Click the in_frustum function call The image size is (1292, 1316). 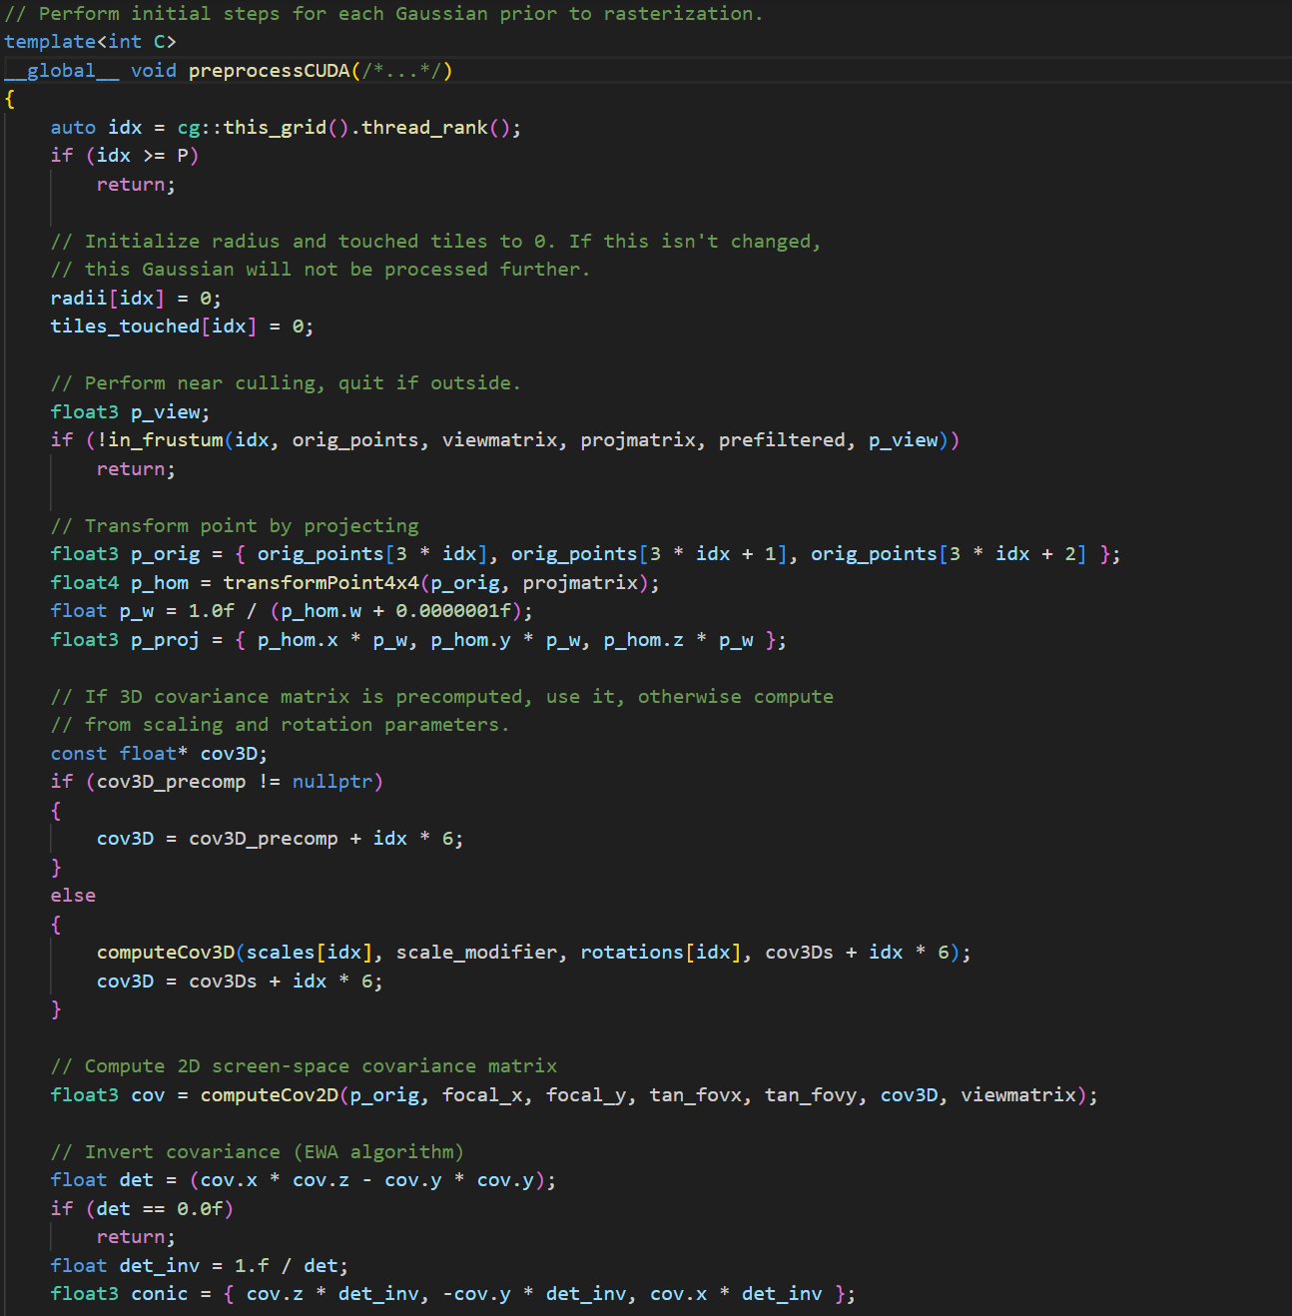pyautogui.click(x=166, y=440)
